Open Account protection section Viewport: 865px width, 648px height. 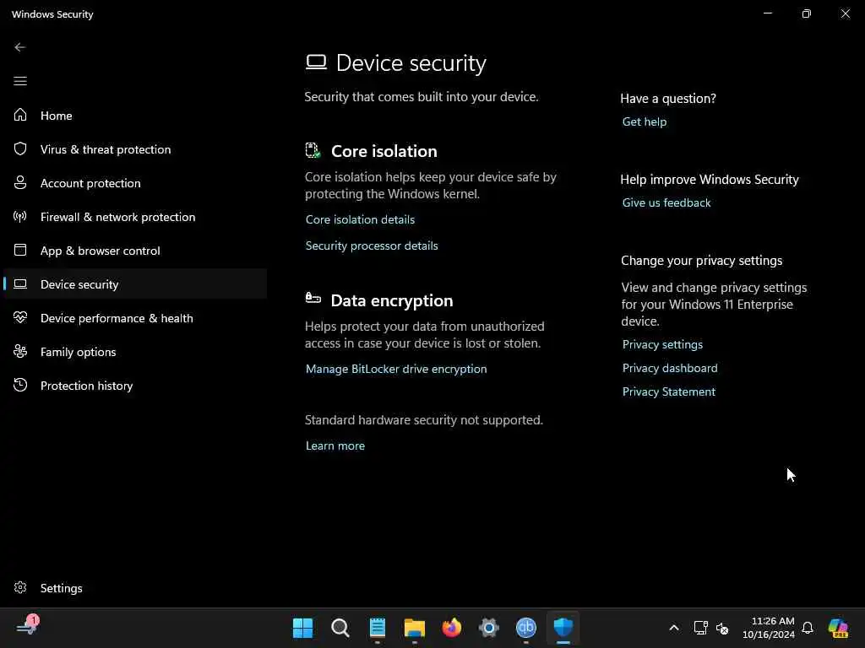click(x=134, y=183)
